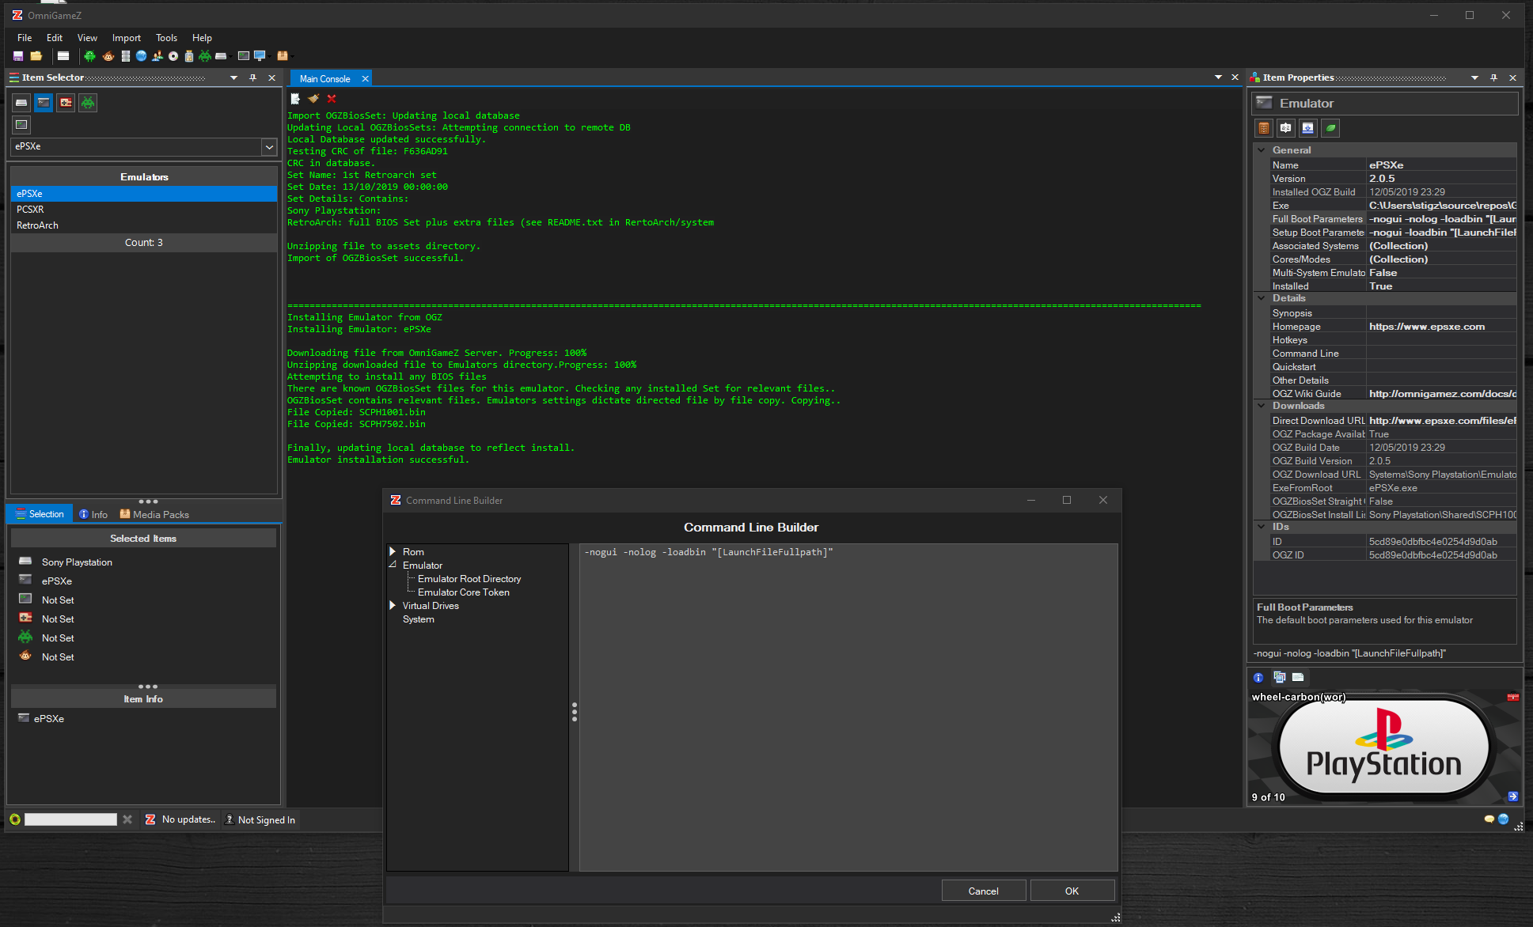Open the Item Properties panel dropdown arrow
This screenshot has height=927, width=1533.
tap(1474, 78)
